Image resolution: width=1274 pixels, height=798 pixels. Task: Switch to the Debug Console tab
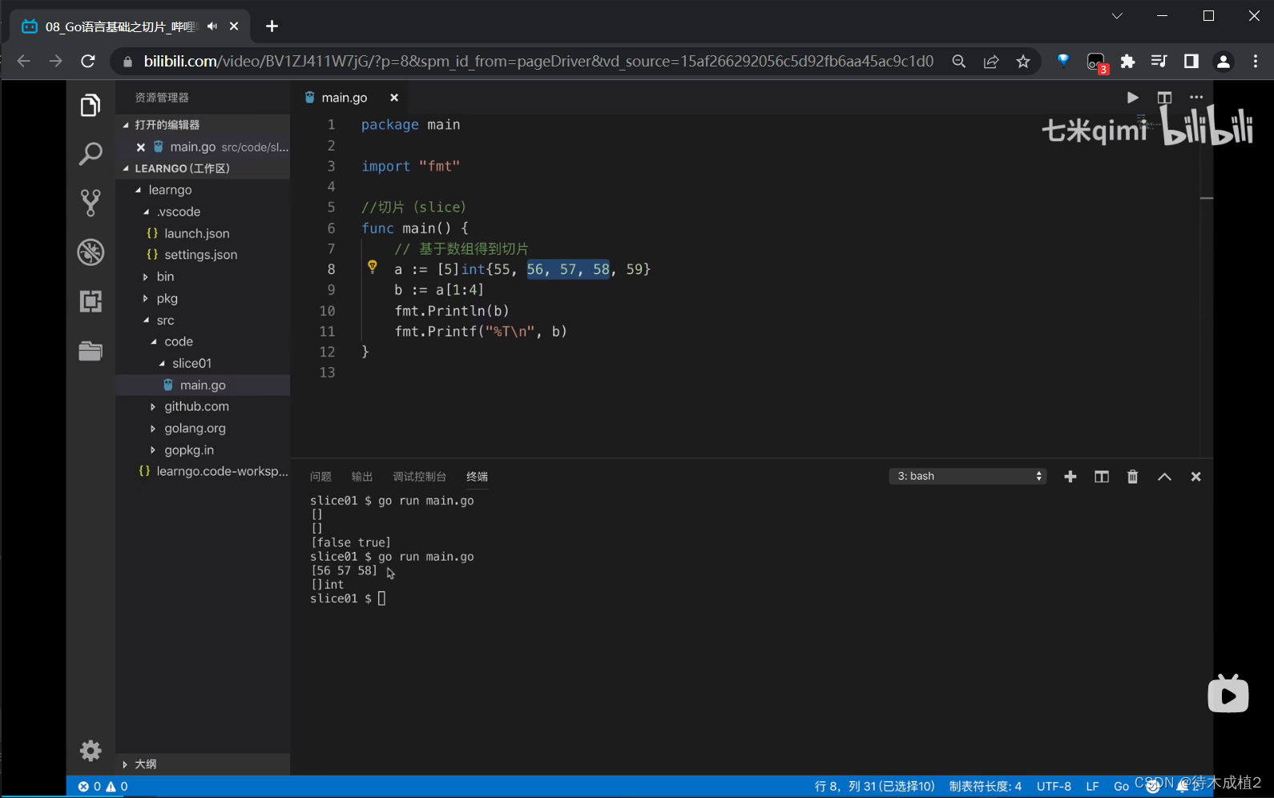[x=419, y=477]
